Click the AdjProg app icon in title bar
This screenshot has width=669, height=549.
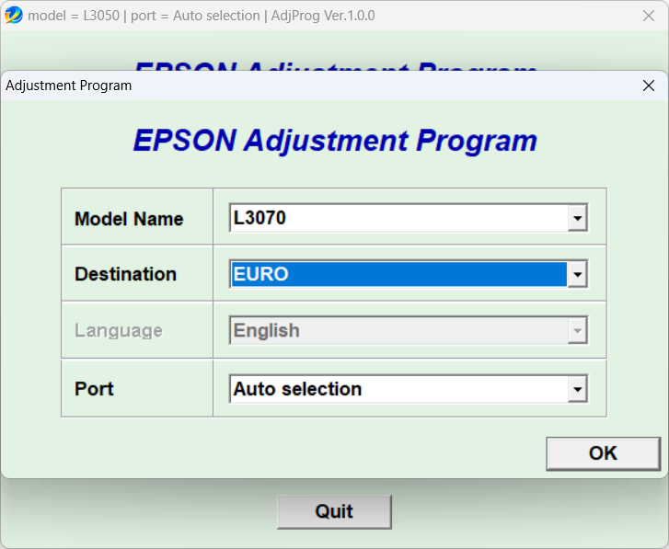pyautogui.click(x=13, y=15)
